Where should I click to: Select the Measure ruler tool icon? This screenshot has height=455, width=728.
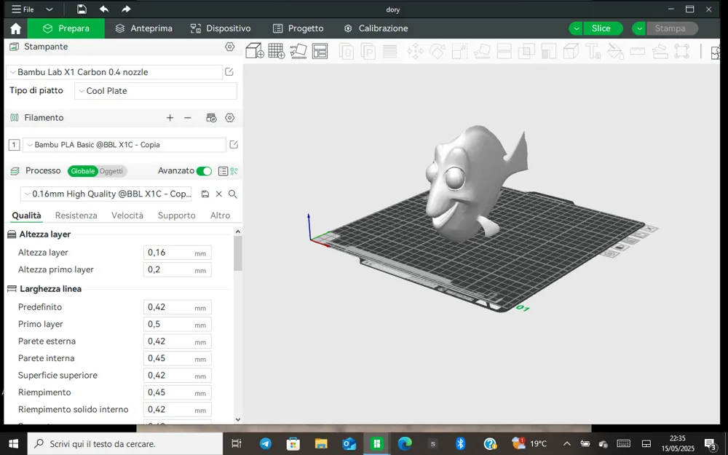pos(638,51)
